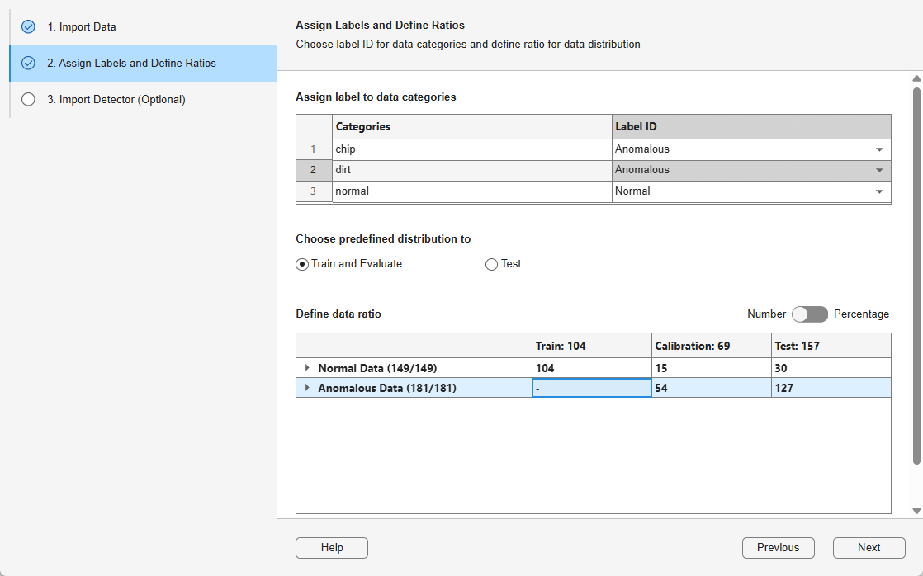Click the chip category cell
923x576 pixels.
(472, 149)
